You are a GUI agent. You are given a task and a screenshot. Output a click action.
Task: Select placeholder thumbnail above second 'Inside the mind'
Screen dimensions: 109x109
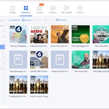60,60
